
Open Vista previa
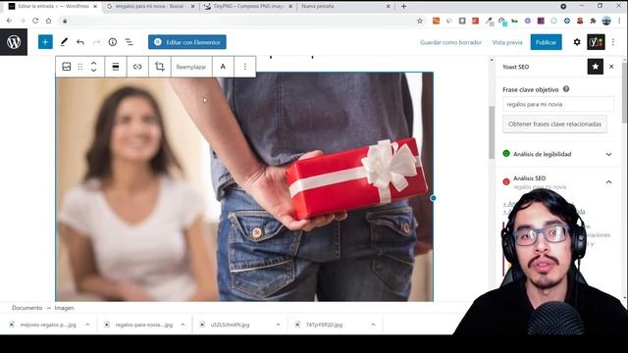pos(507,42)
